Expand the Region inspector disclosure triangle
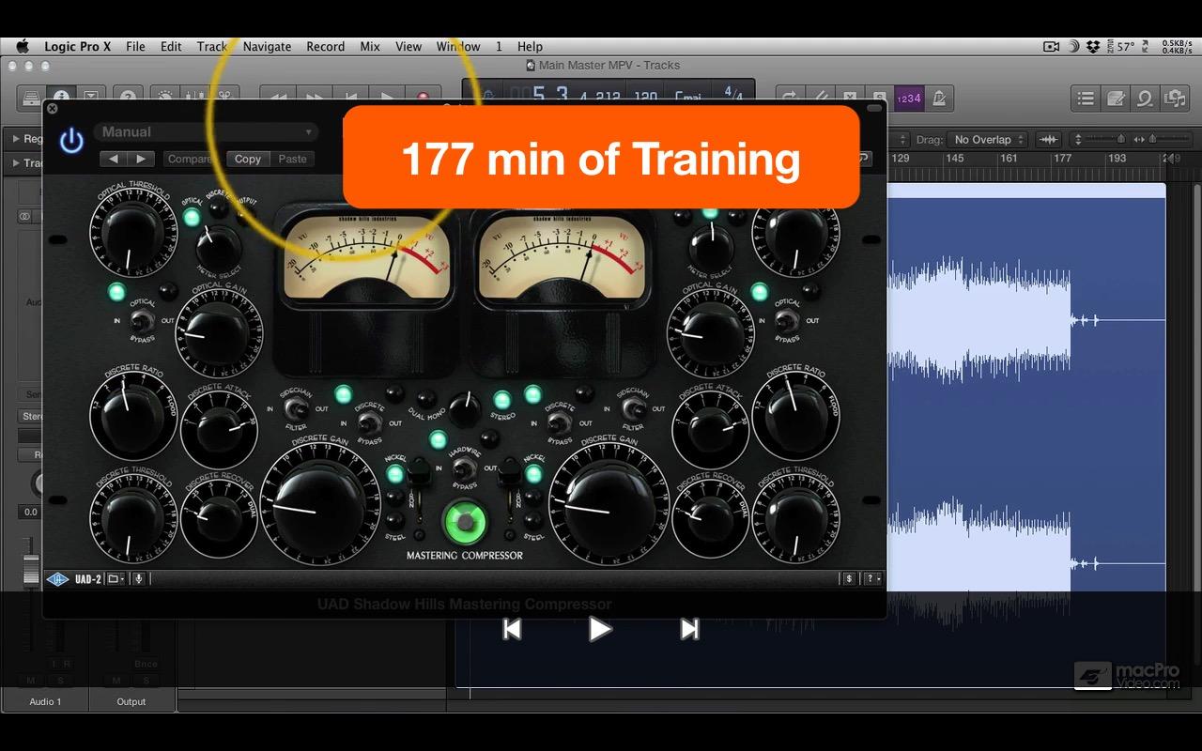Screen dimensions: 1202x751 tap(16, 139)
